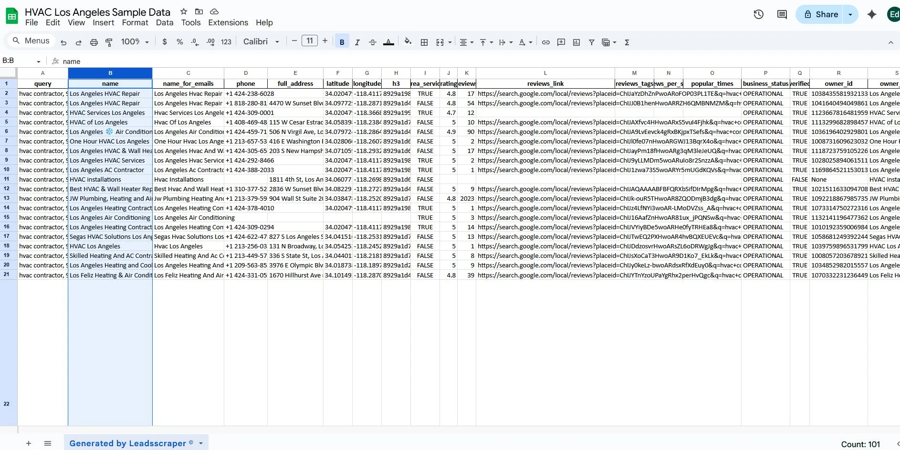This screenshot has width=900, height=450.
Task: Create a filter
Action: (592, 42)
